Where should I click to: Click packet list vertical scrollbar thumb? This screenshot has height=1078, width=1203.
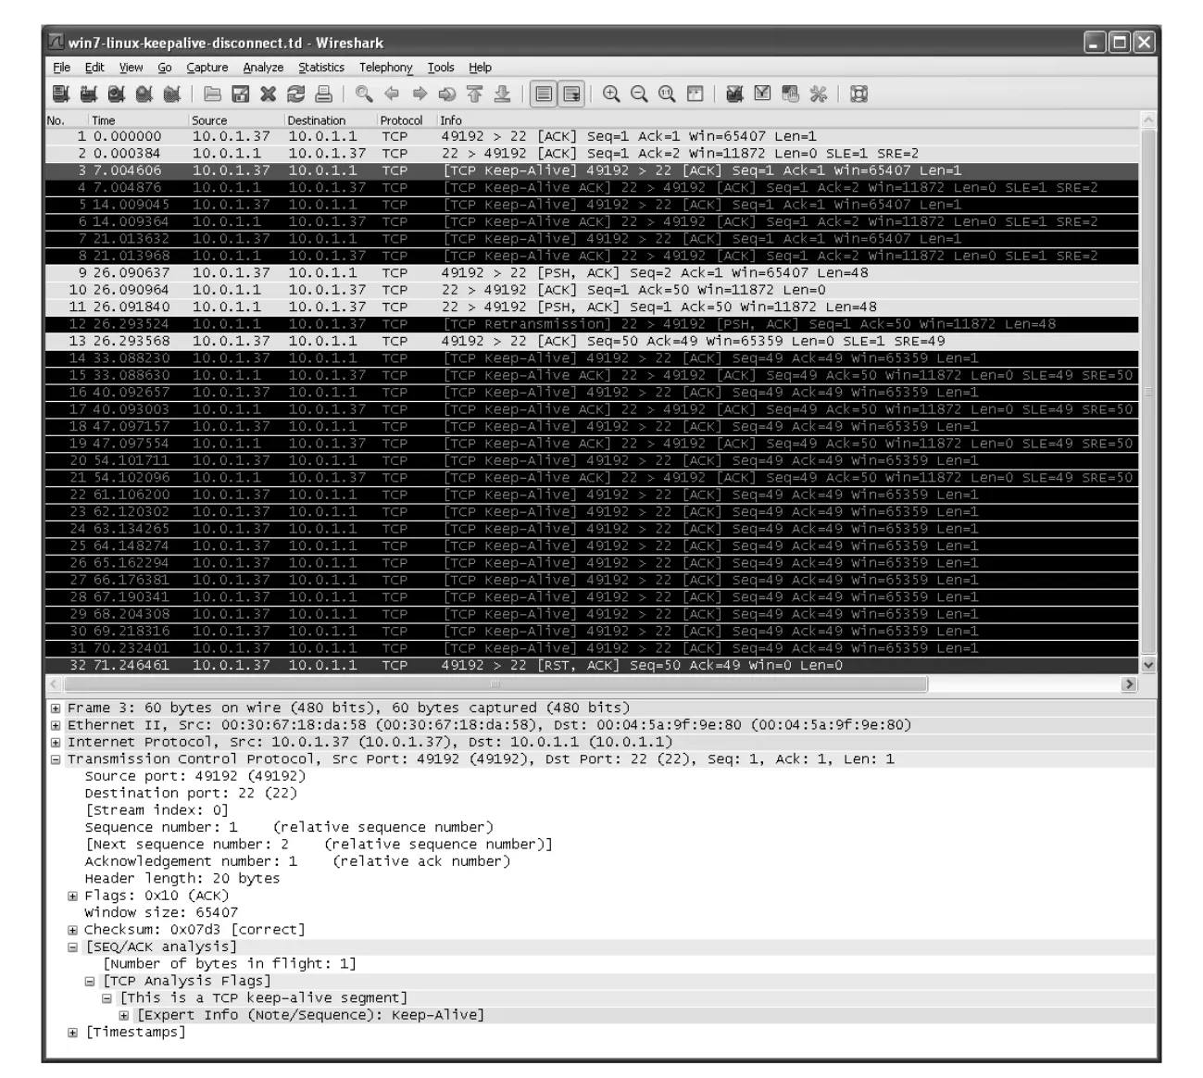[1148, 391]
